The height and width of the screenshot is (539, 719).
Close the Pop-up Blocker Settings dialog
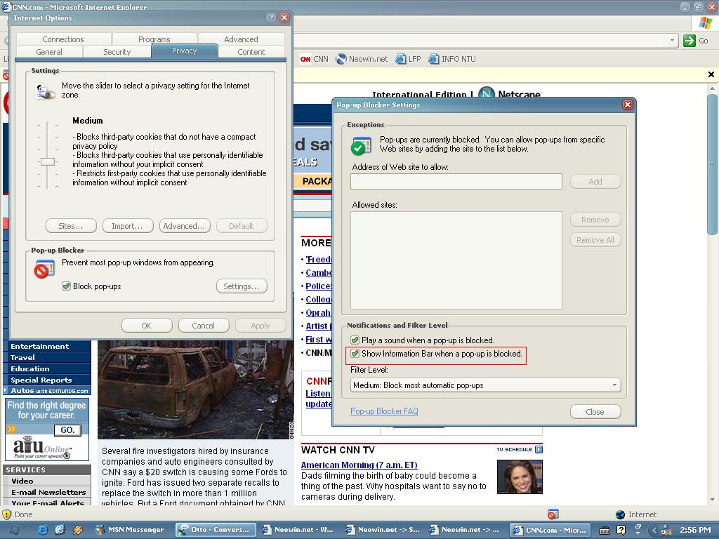627,105
